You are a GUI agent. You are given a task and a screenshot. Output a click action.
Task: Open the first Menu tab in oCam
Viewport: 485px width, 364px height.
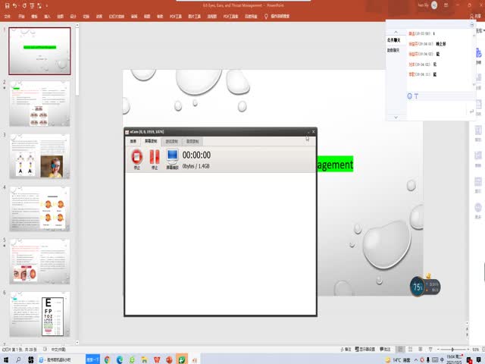pos(133,142)
